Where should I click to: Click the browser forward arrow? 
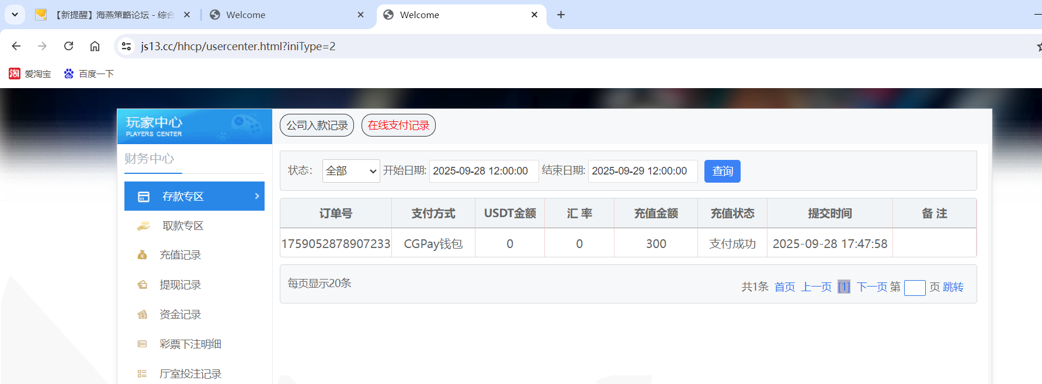(x=42, y=46)
